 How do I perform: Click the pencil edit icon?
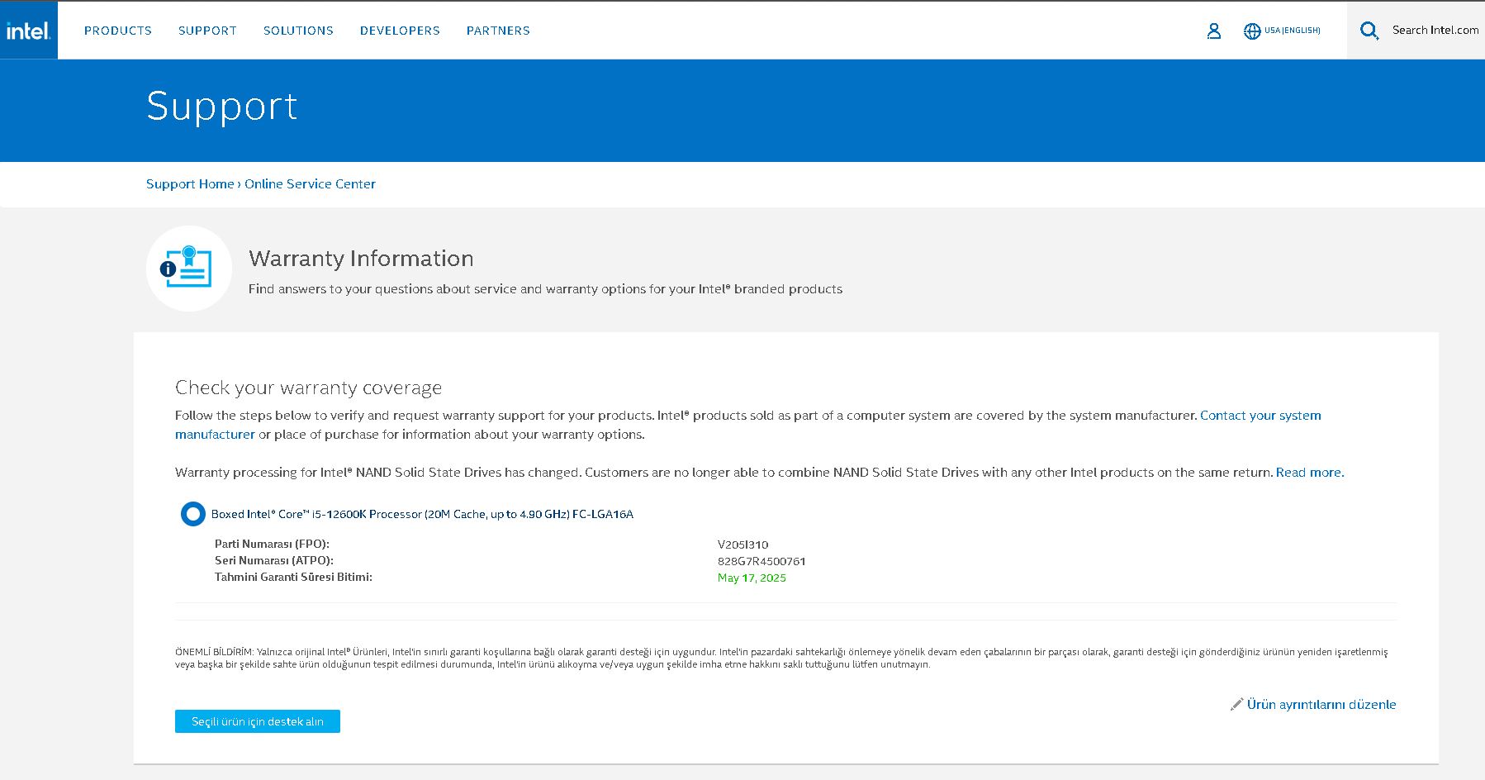pyautogui.click(x=1236, y=704)
